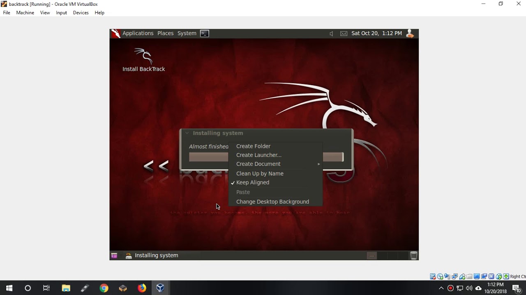Expand Create Document submenu
This screenshot has height=295, width=526.
click(x=275, y=164)
